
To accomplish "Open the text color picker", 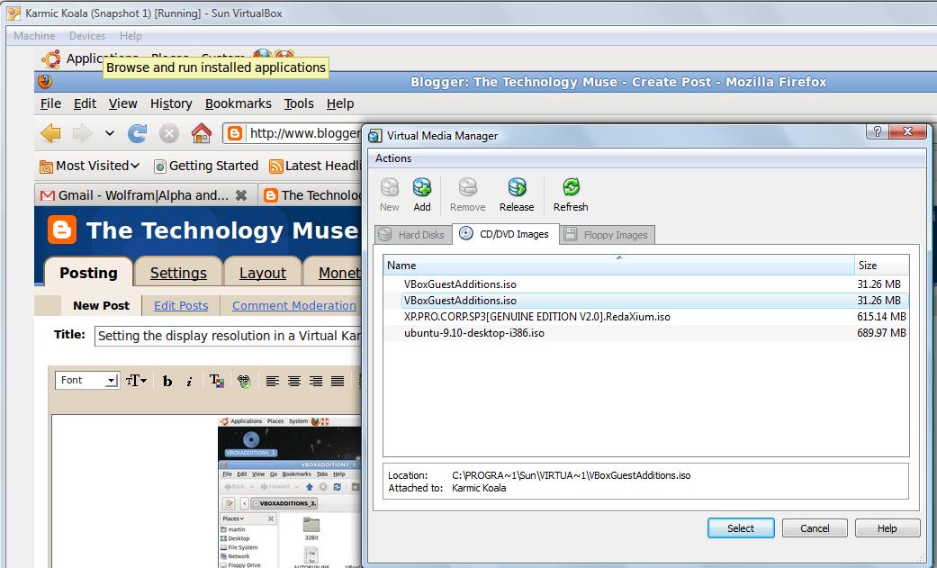I will tap(216, 381).
